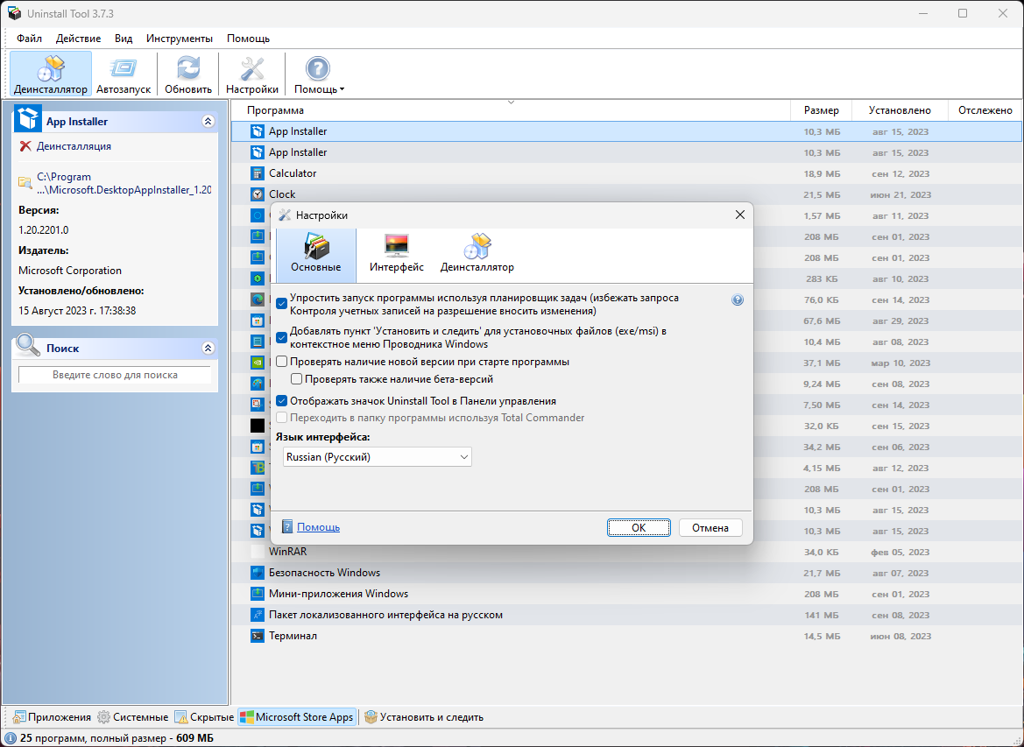Open the Вид menu
Viewport: 1024px width, 747px height.
tap(124, 39)
